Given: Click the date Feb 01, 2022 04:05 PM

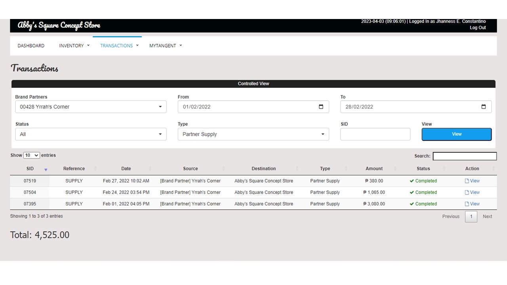Looking at the screenshot, I should (x=126, y=204).
